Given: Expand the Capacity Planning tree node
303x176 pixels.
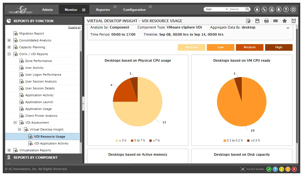Looking at the screenshot, I should 9,47.
